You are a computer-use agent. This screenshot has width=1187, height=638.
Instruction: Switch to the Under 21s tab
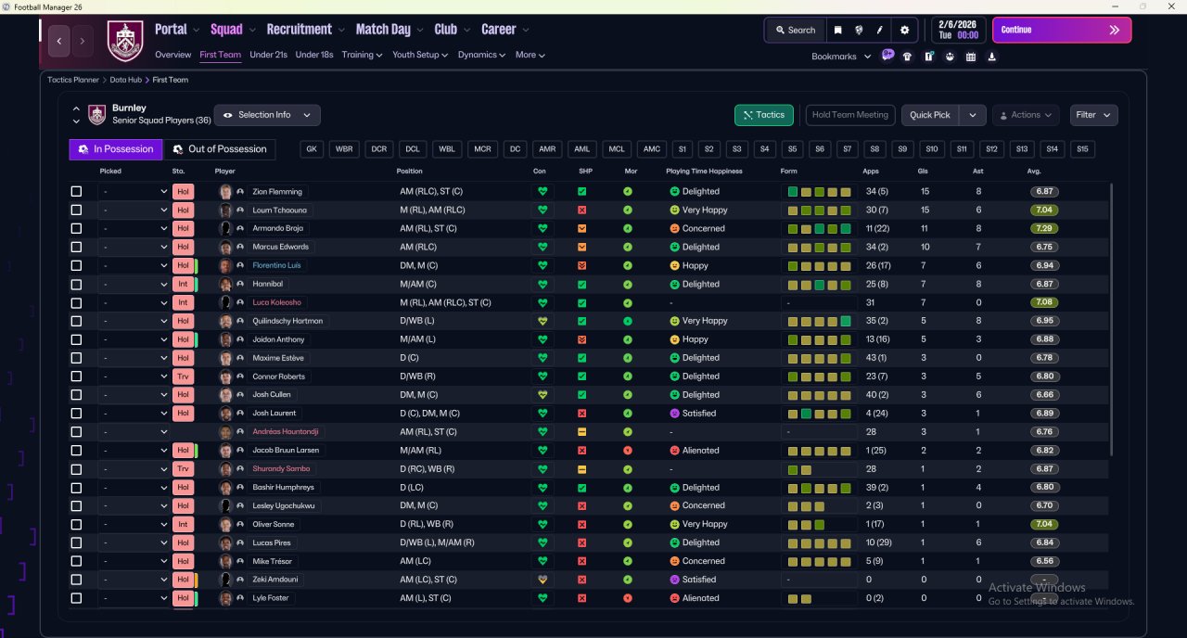pos(268,55)
